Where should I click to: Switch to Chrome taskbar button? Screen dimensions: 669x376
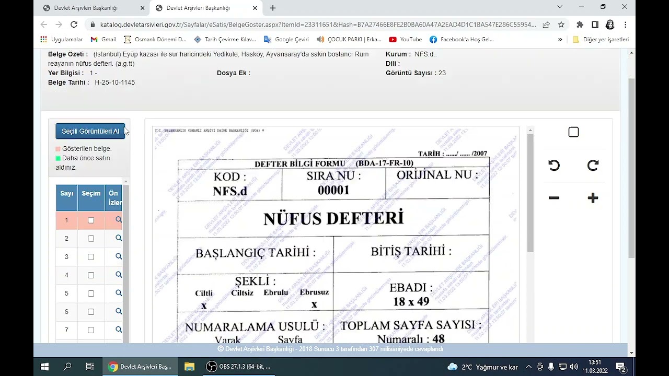click(140, 367)
